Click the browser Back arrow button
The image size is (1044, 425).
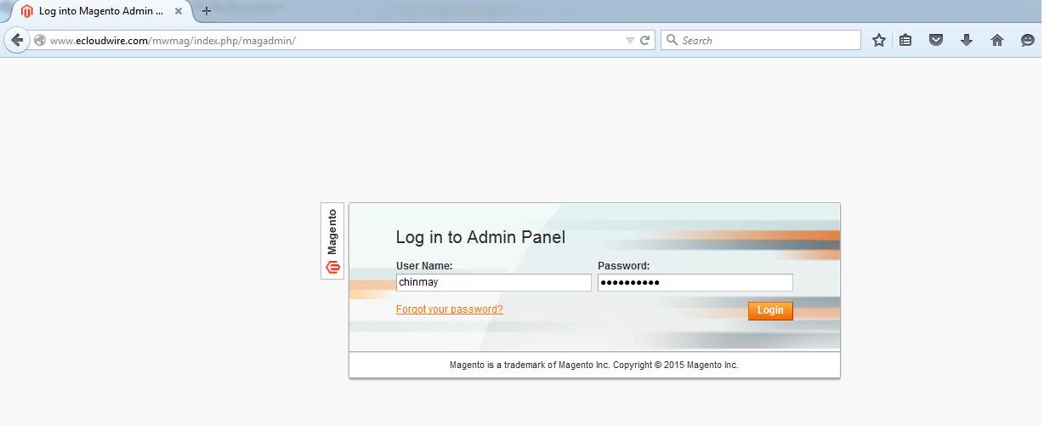pyautogui.click(x=16, y=40)
